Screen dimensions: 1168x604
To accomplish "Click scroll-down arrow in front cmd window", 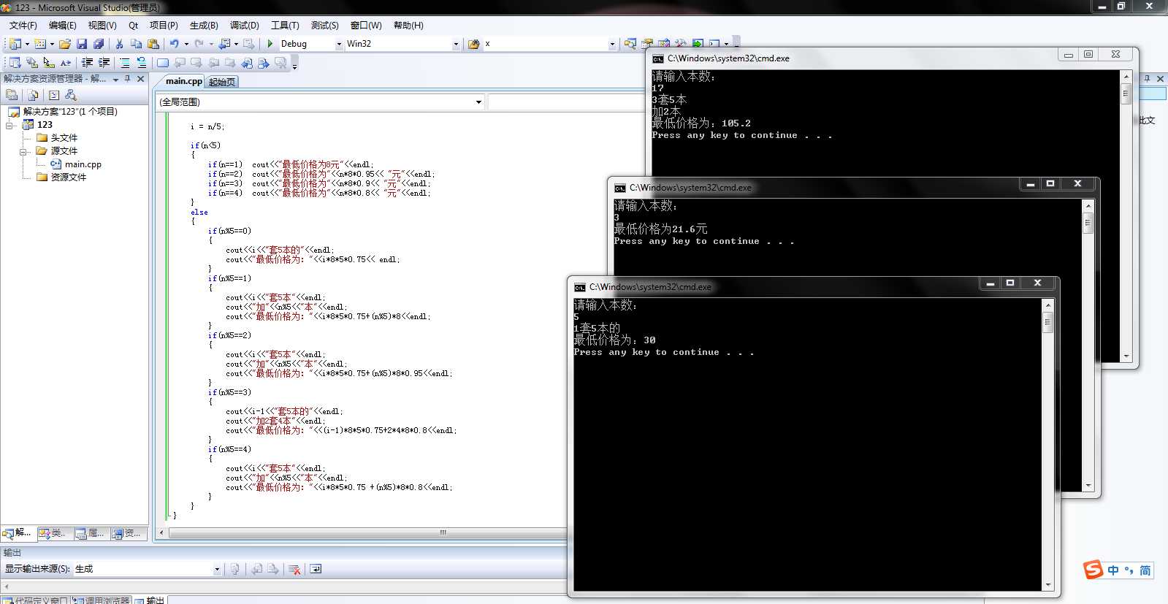I will [1048, 586].
